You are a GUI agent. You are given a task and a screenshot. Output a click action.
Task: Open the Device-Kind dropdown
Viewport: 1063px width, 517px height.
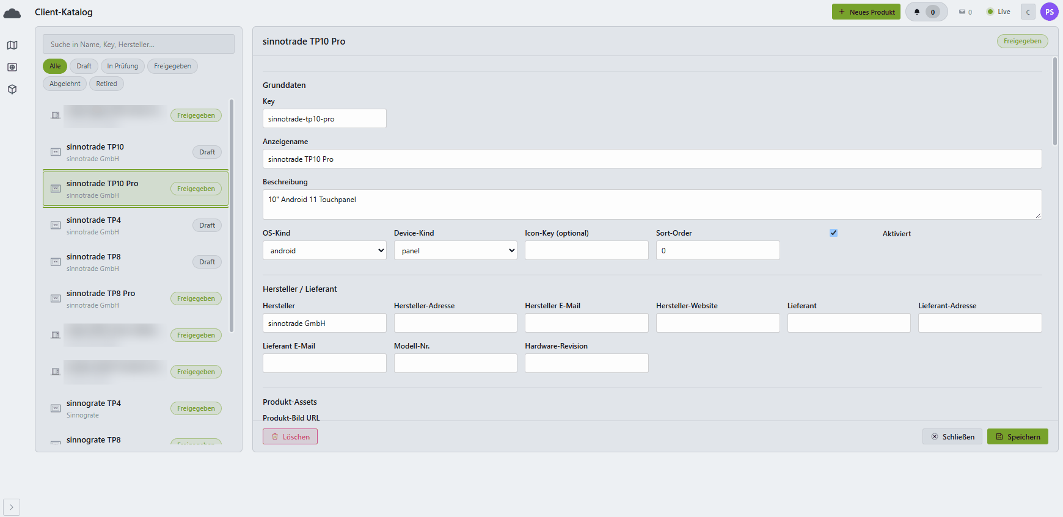click(x=456, y=250)
